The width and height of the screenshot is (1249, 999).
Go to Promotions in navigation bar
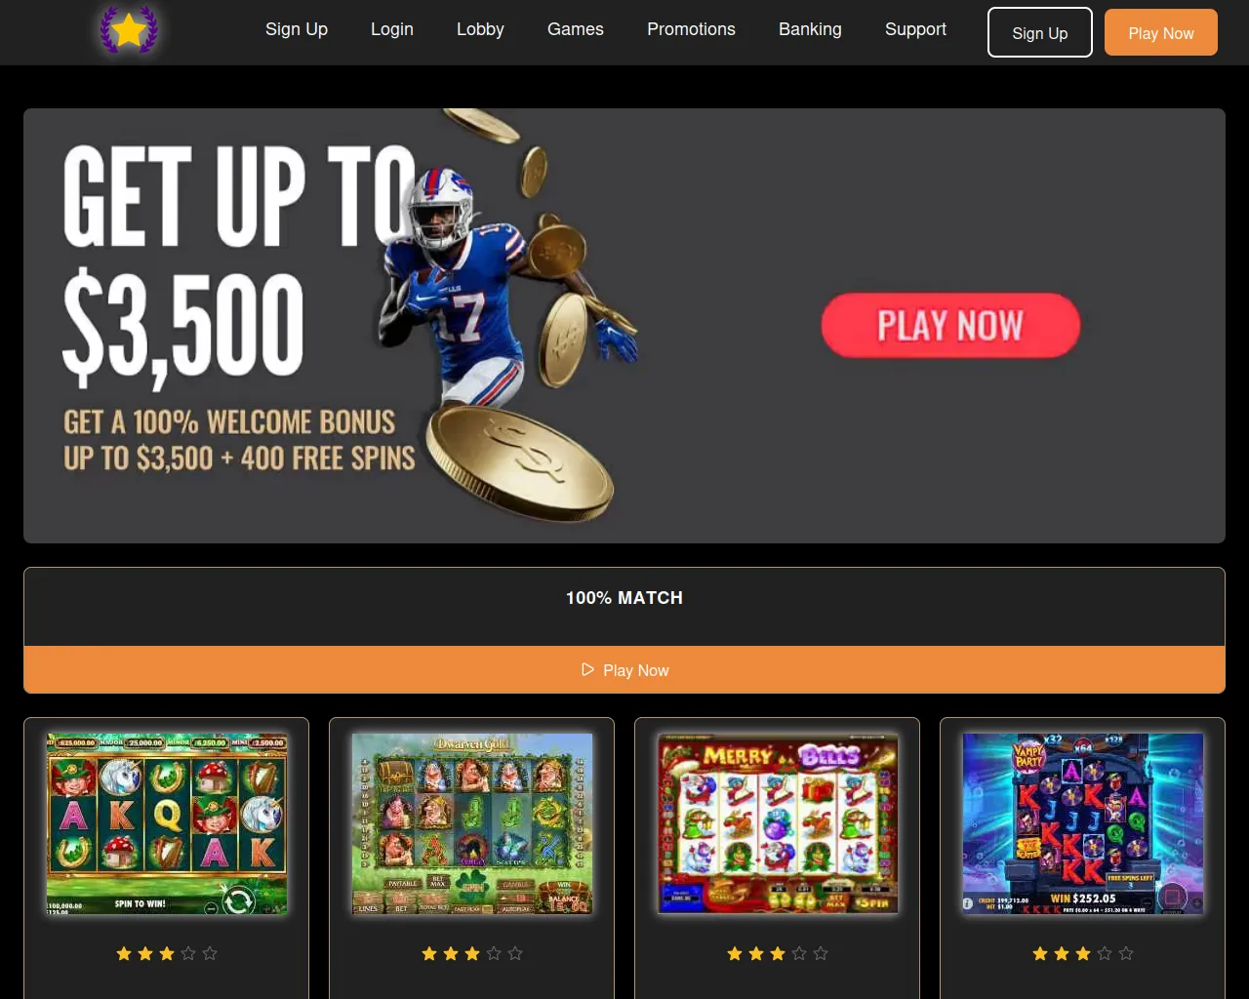(691, 29)
